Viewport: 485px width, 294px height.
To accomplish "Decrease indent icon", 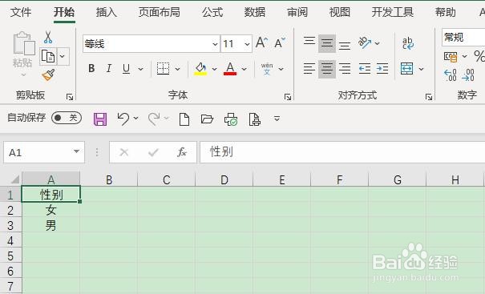I will [x=365, y=68].
